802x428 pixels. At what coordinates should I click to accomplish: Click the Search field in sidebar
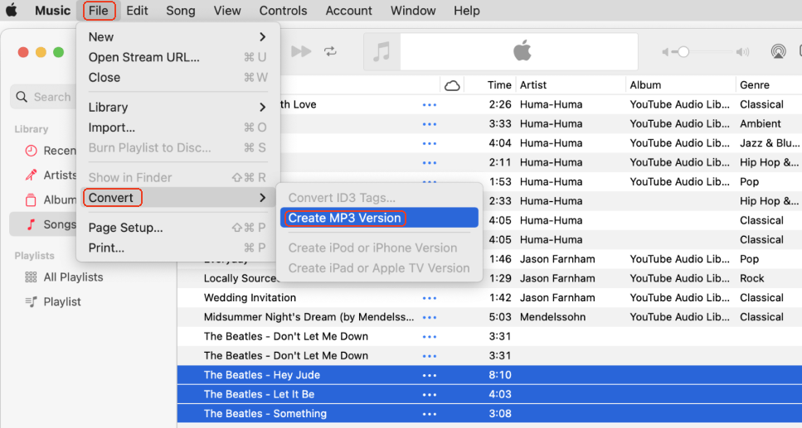point(46,97)
